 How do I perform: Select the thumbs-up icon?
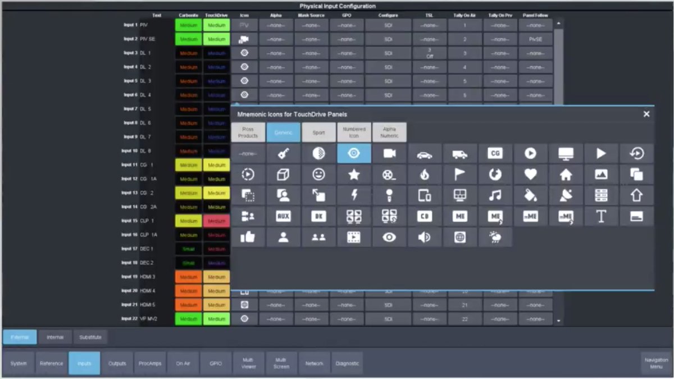coord(248,237)
